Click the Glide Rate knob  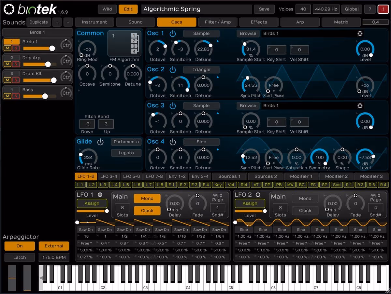tap(88, 157)
